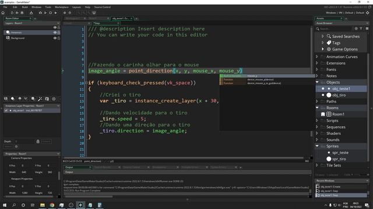
Task: Click the Depth value input field
Action: (25, 142)
